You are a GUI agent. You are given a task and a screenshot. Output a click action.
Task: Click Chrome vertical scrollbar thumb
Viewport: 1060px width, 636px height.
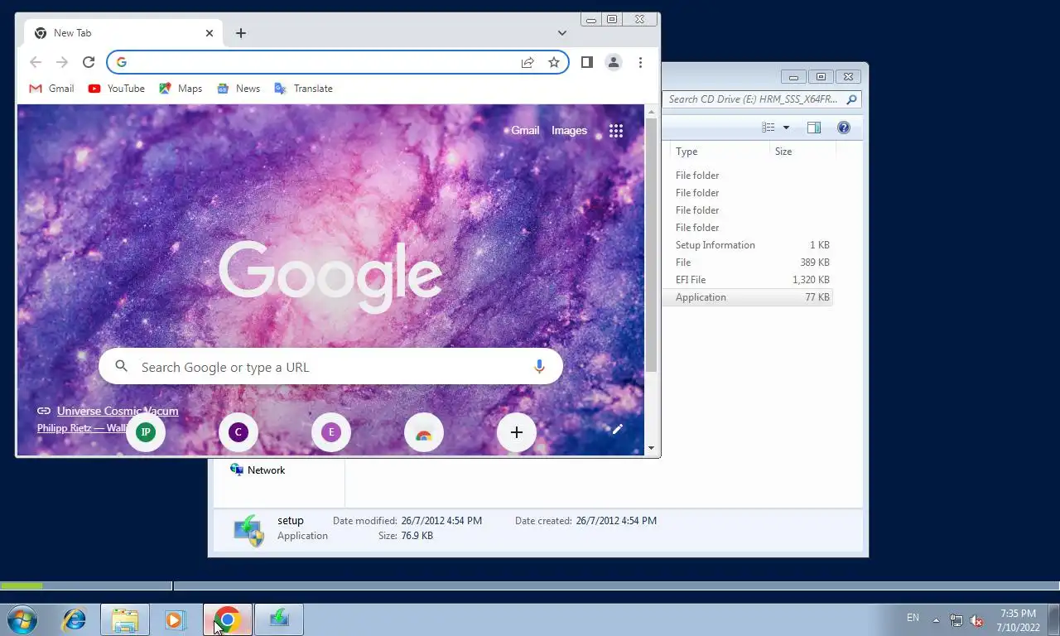click(651, 244)
